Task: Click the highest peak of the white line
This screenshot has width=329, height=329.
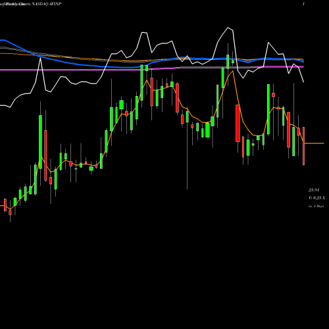Action: (x=228, y=28)
